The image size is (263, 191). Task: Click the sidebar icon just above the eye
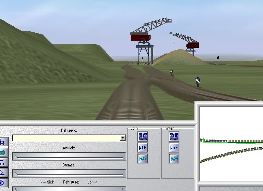pyautogui.click(x=3, y=173)
